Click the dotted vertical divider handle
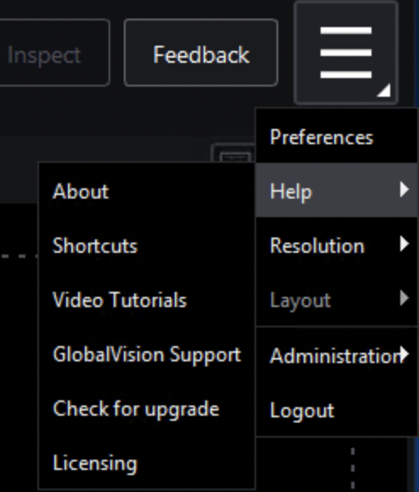 click(353, 469)
